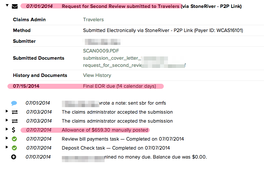
Task: Click the blue speech bubble note icon
Action: click(x=14, y=103)
